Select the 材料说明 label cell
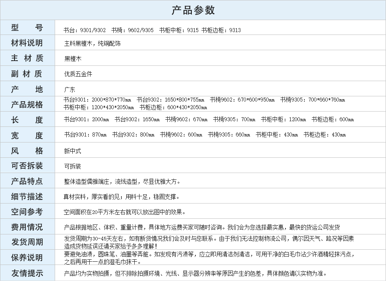The image size is (386, 281). [x=27, y=43]
